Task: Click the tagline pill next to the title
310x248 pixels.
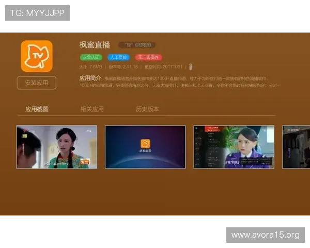Action: [137, 45]
